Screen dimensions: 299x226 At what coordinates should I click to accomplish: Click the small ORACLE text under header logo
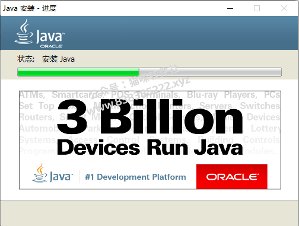point(52,46)
